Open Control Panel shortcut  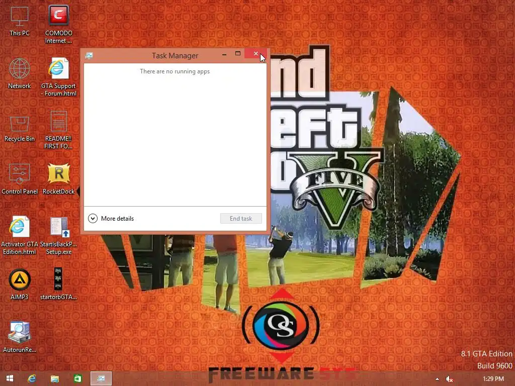coord(20,179)
